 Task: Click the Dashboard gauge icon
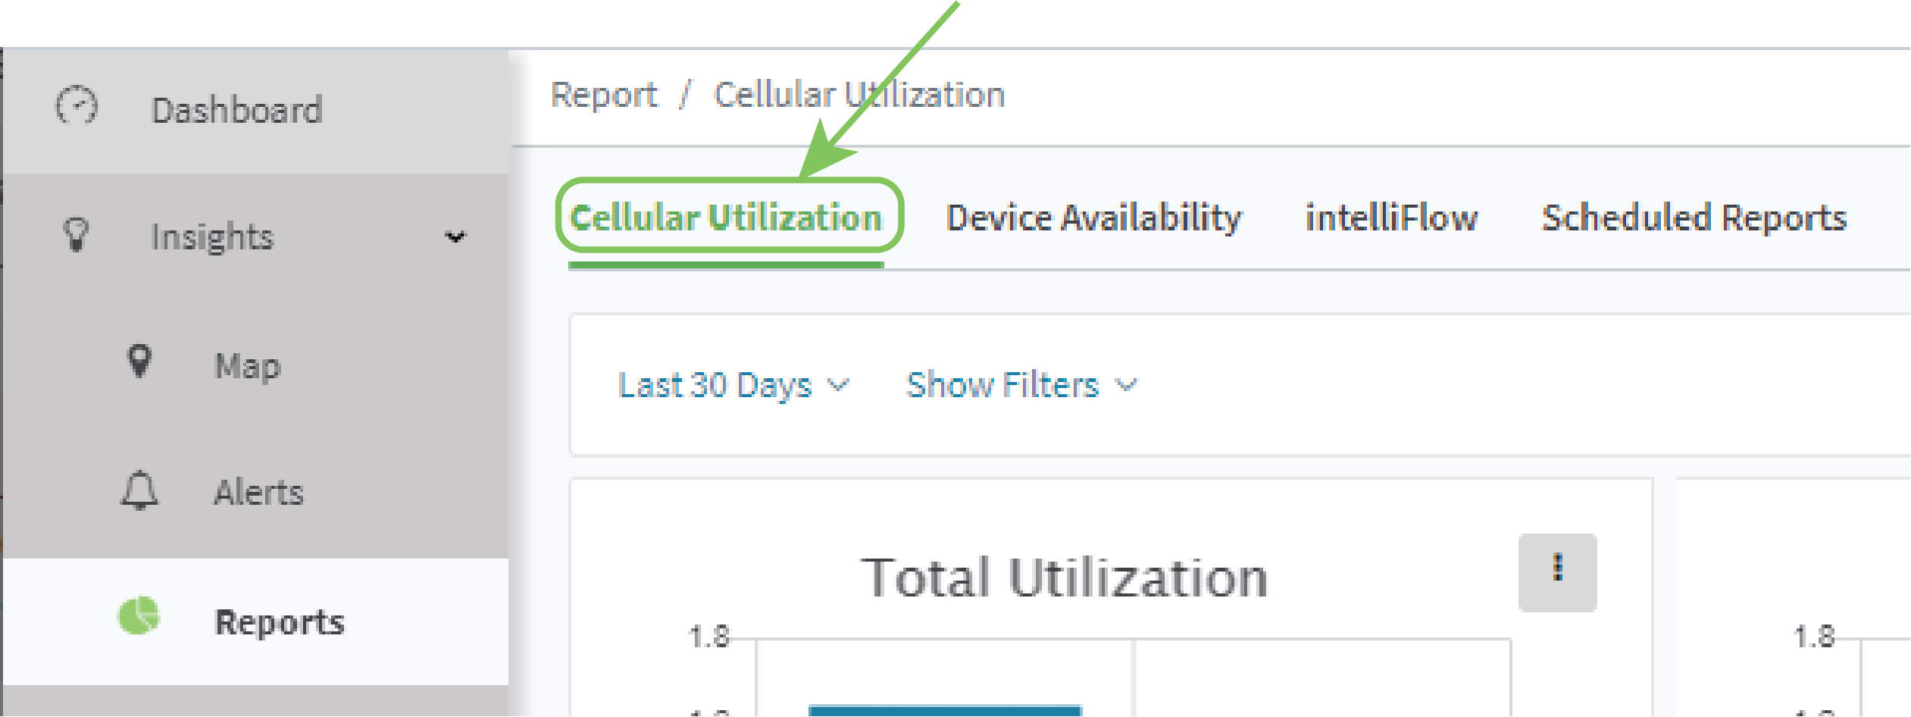pyautogui.click(x=77, y=105)
